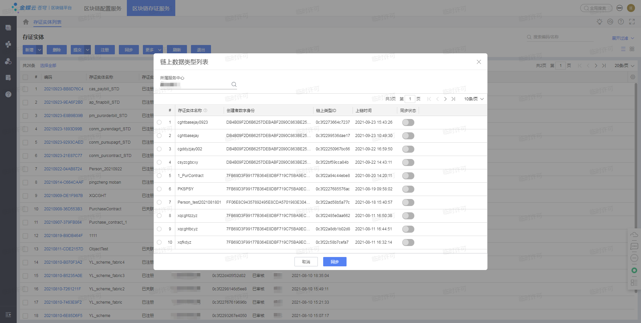Click the 取消 button
The width and height of the screenshot is (641, 323).
[x=306, y=262]
